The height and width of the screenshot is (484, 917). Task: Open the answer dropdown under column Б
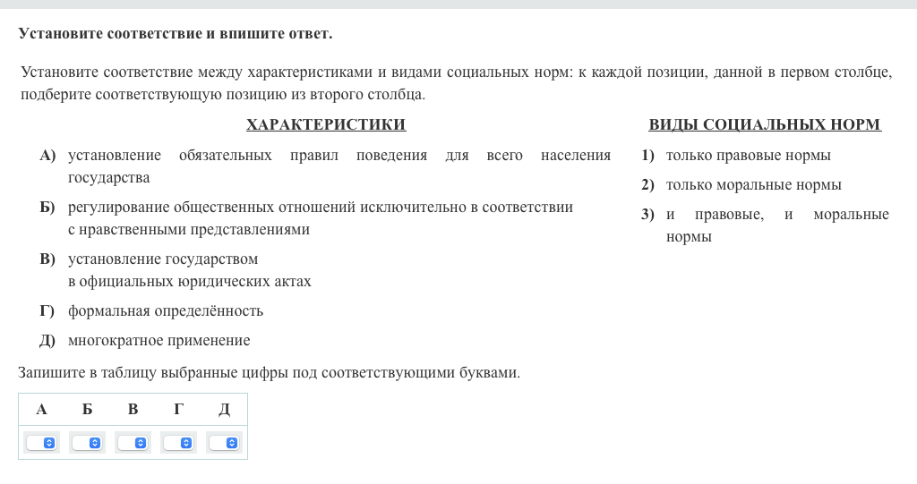coord(87,443)
